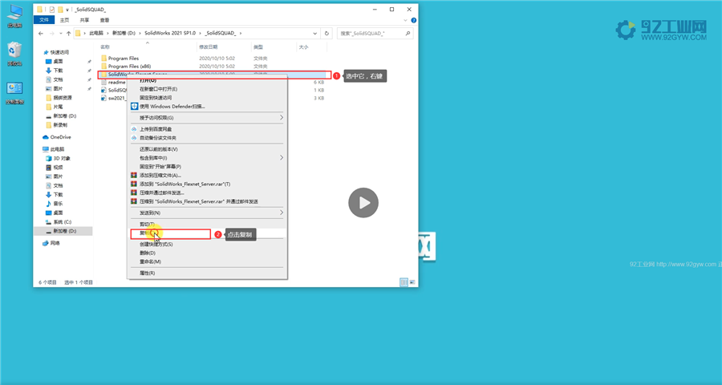Image resolution: width=722 pixels, height=385 pixels.
Task: Refresh the current folder view
Action: [327, 33]
